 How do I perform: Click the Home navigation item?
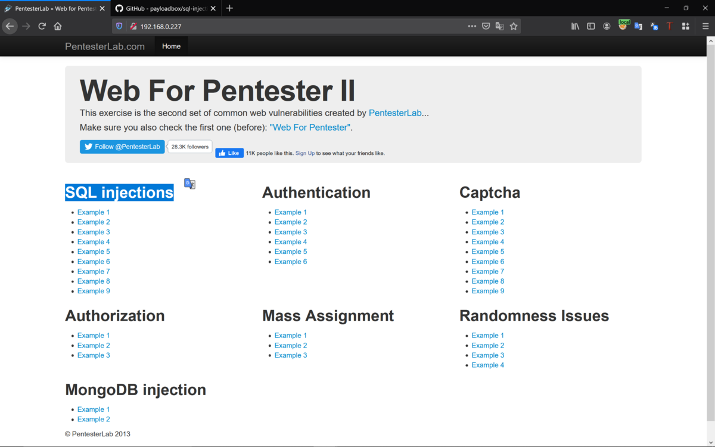click(x=171, y=46)
